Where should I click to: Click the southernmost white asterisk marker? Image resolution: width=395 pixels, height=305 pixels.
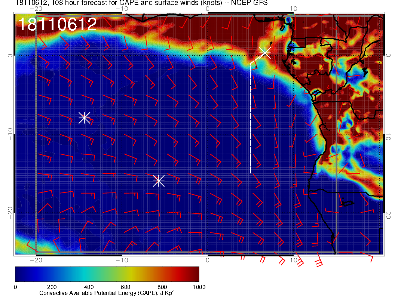pyautogui.click(x=158, y=181)
